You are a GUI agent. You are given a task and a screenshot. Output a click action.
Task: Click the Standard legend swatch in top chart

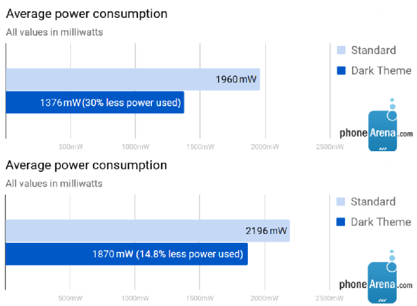point(341,50)
